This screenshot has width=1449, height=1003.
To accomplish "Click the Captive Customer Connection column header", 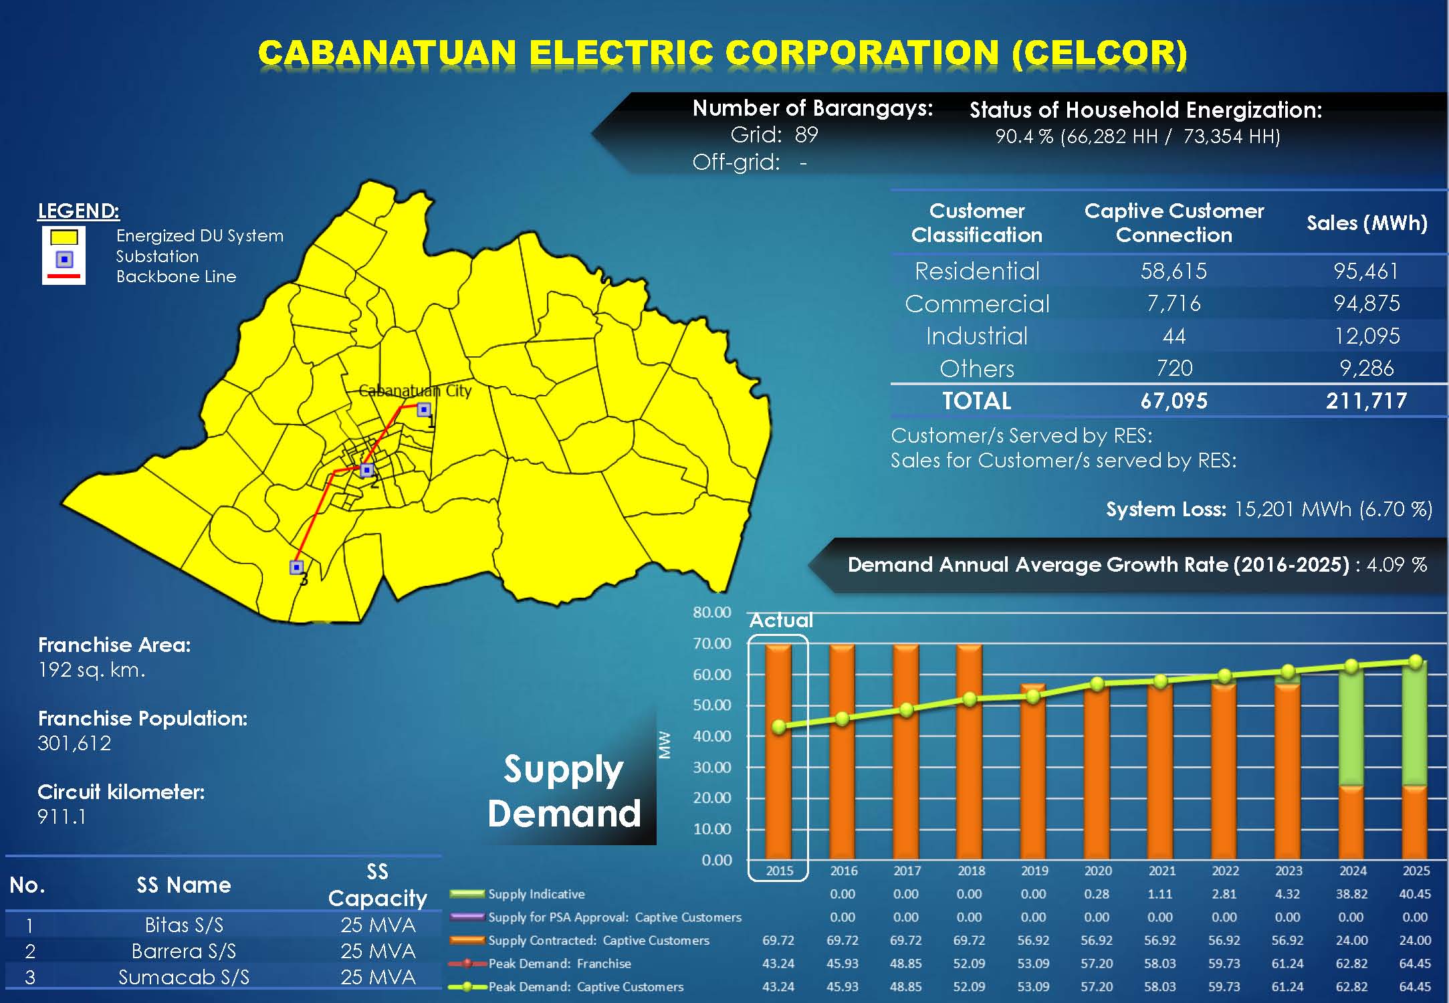I will point(1174,223).
